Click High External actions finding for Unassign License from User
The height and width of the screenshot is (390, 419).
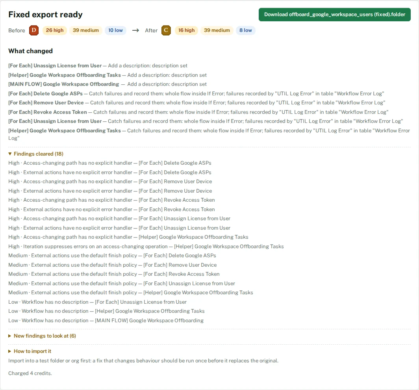[x=119, y=228]
